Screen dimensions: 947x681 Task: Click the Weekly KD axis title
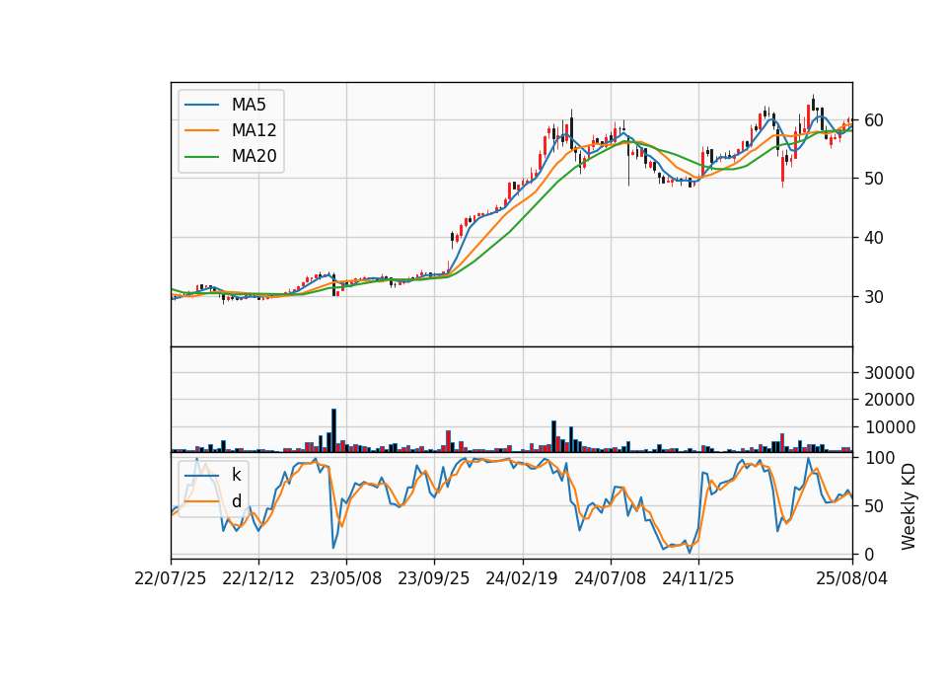click(909, 507)
